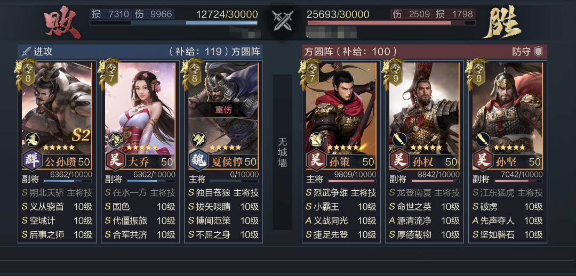Click the 吴 faction badge of 孙坚
The image size is (576, 276).
tap(483, 160)
